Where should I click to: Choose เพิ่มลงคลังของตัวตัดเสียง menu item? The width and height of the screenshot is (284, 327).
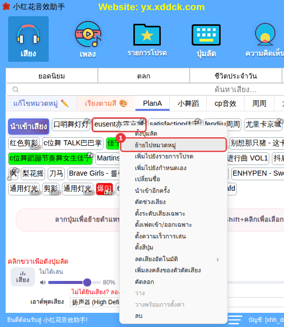point(173,270)
